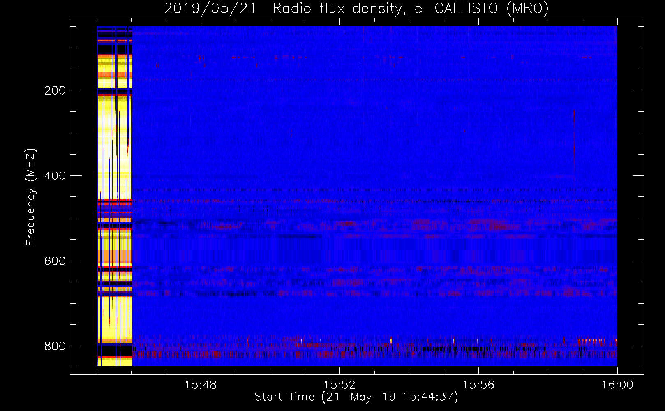Click the 'Start Time (21-May-19 15:44:37)' axis label
This screenshot has width=665, height=411.
pos(356,397)
